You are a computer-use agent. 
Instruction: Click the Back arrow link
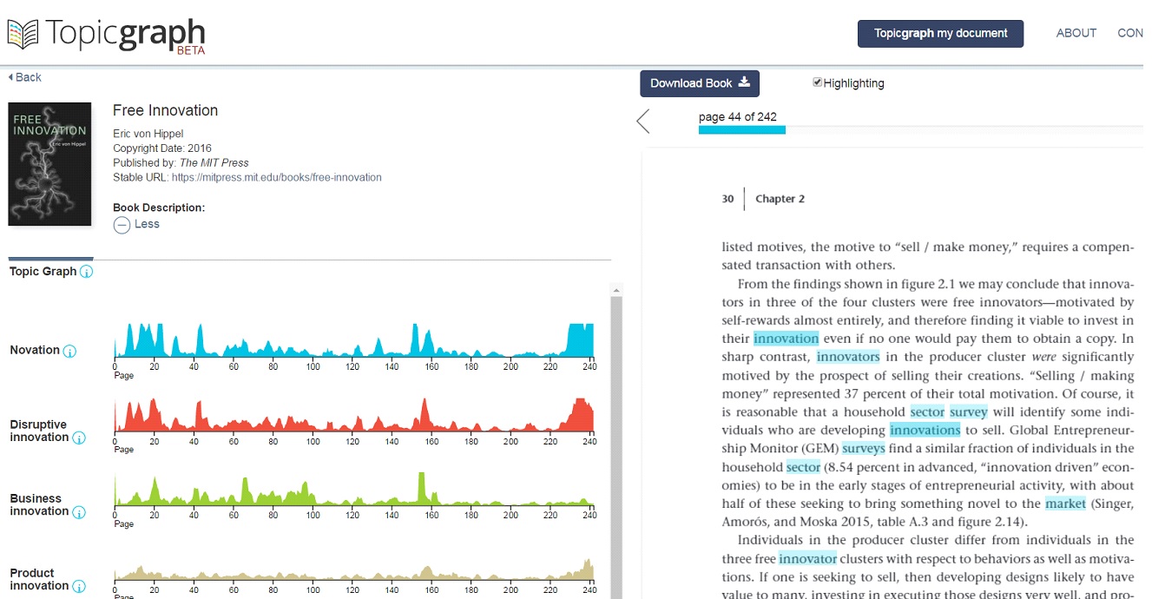[x=25, y=77]
